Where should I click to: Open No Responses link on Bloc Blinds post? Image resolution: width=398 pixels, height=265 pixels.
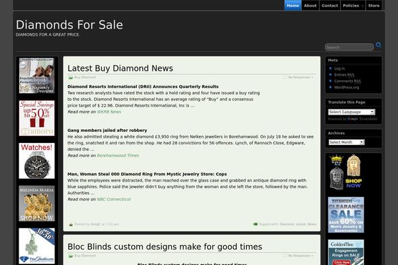click(x=300, y=256)
